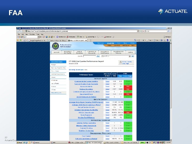
Task: Click the red stop loading icon
Action: tap(143, 31)
